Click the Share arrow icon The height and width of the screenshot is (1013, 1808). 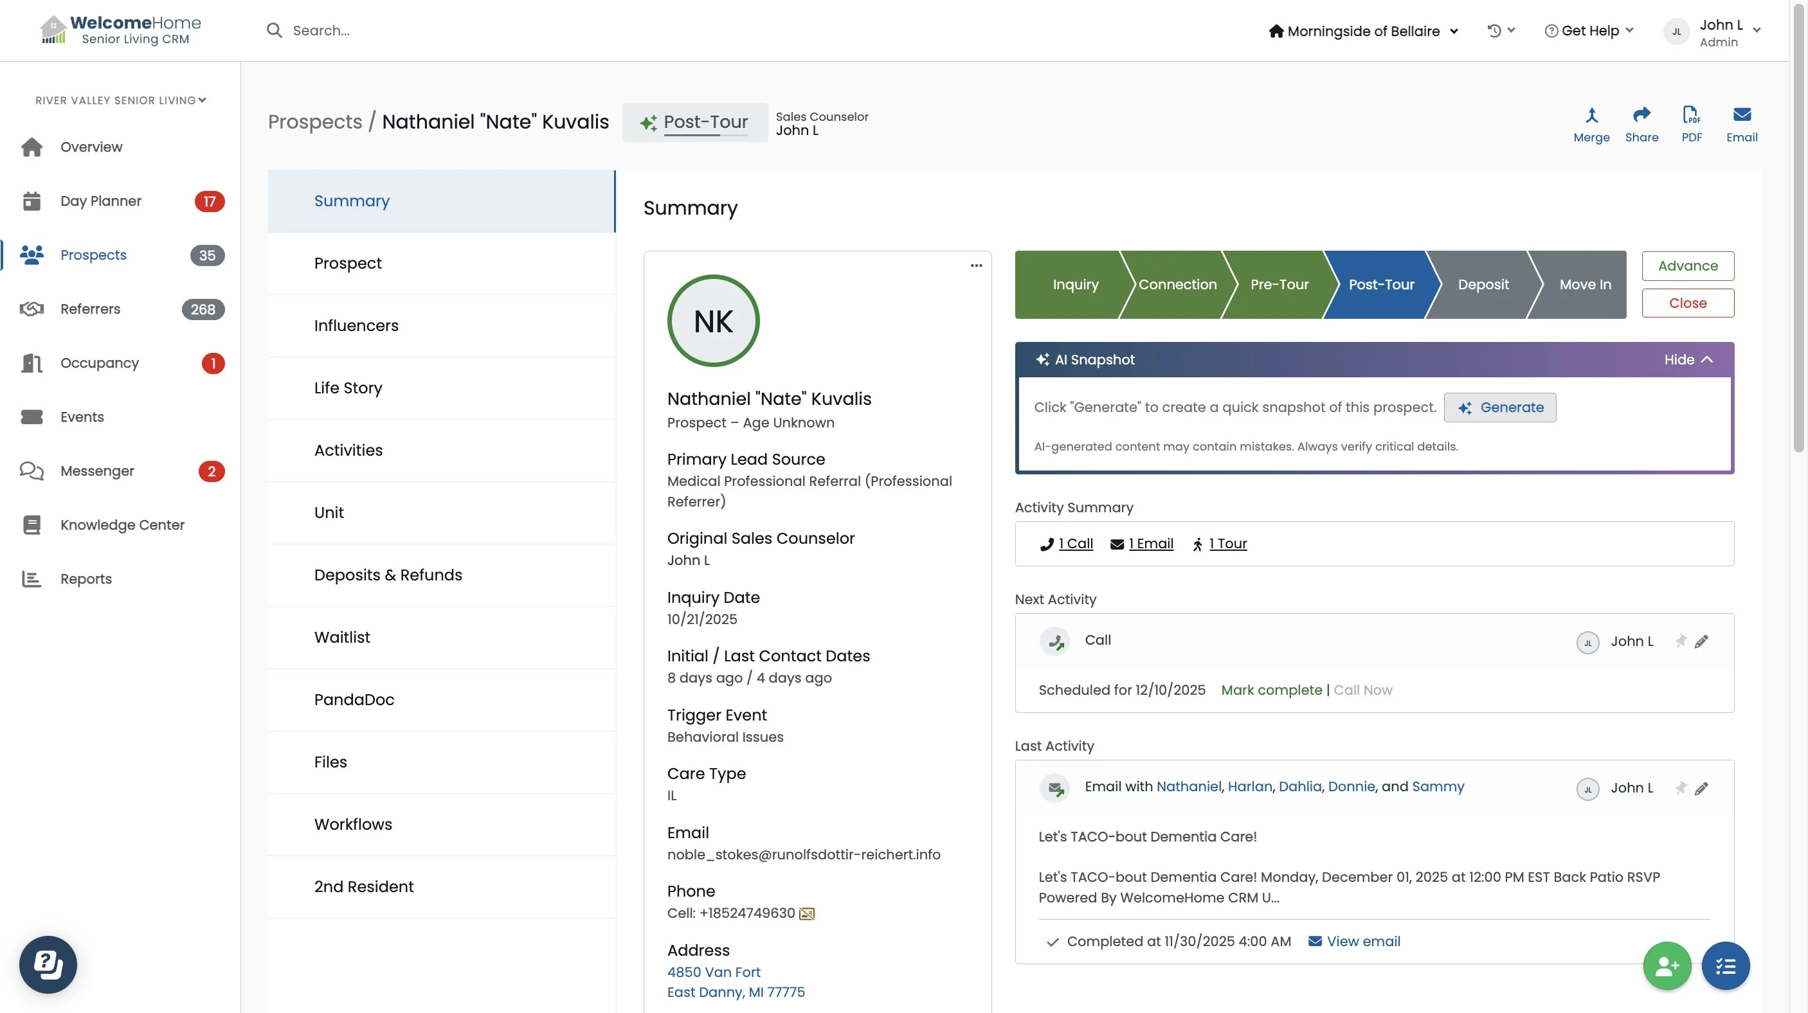(x=1641, y=116)
